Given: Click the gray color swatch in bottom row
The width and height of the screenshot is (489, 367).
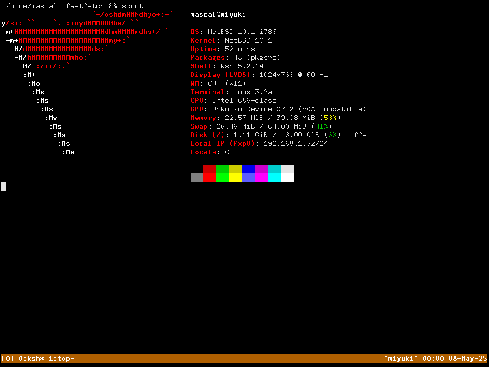Looking at the screenshot, I should click(x=197, y=178).
